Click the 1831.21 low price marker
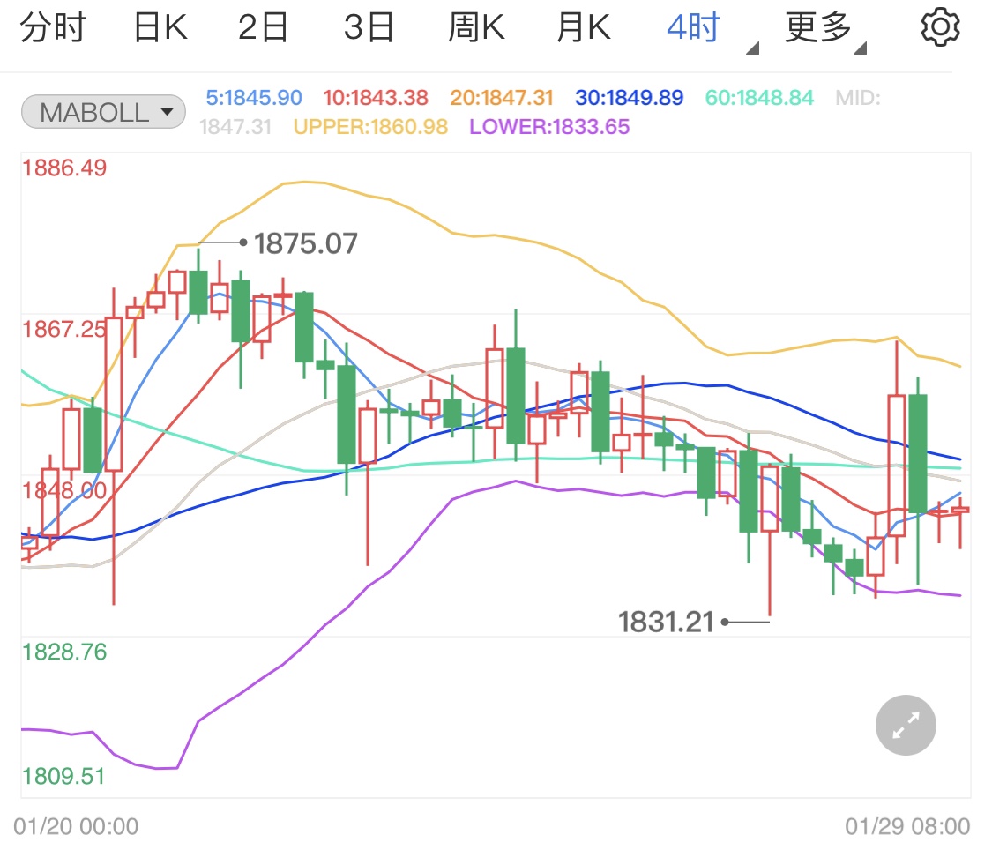The width and height of the screenshot is (992, 850). (x=666, y=623)
